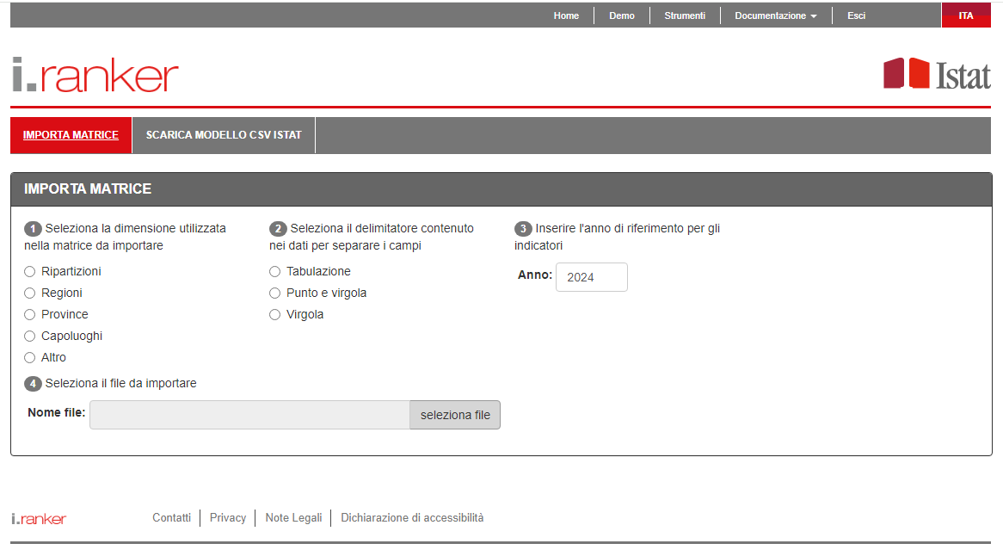The image size is (1003, 556).
Task: Click the i.ranker logo in the header
Action: (x=95, y=75)
